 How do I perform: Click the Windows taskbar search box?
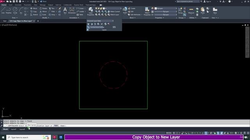click(29, 137)
